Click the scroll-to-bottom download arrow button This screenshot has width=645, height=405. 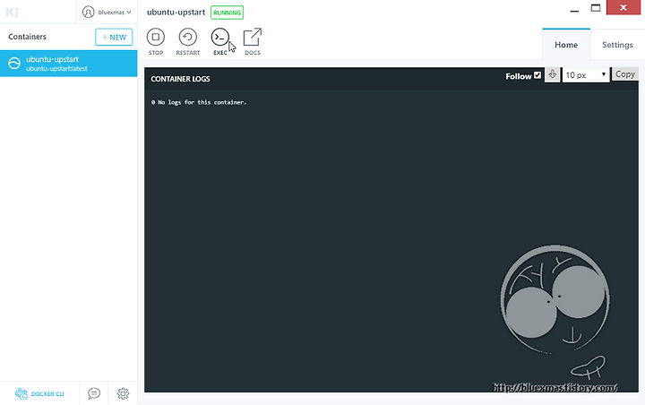[553, 74]
